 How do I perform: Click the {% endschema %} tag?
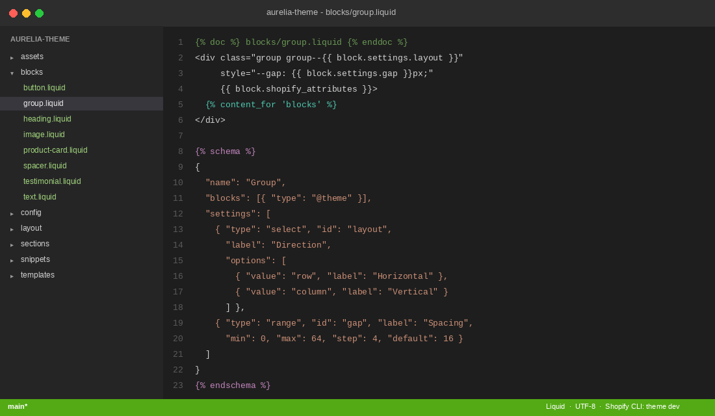pos(233,385)
